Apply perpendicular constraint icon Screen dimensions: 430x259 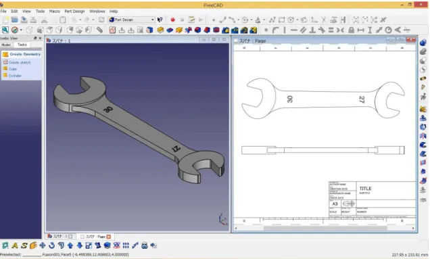[312, 30]
